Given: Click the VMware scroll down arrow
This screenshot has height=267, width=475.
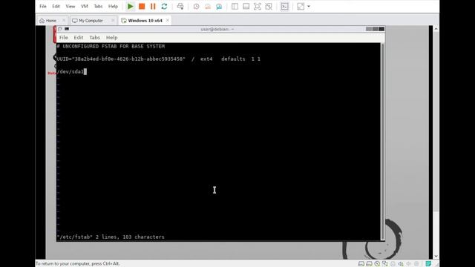Looking at the screenshot, I should (x=436, y=256).
